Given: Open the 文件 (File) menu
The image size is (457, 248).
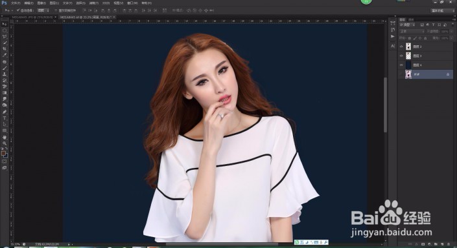Looking at the screenshot, I should (16, 3).
